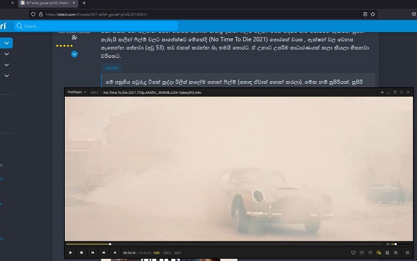
Task: Bookmark this page with the star icon
Action: tap(373, 14)
